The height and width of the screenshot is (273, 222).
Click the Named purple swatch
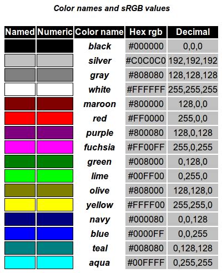20,133
